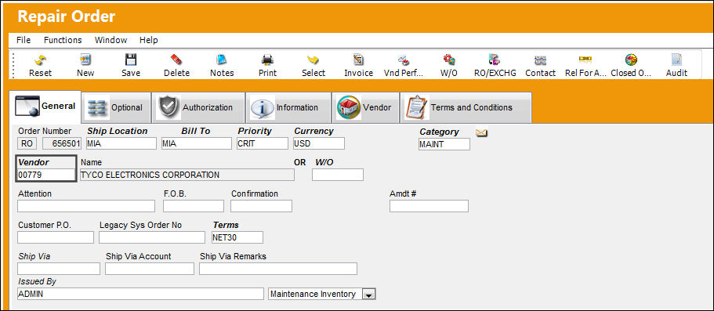
Task: Click the F.O.B. input field
Action: tap(194, 206)
